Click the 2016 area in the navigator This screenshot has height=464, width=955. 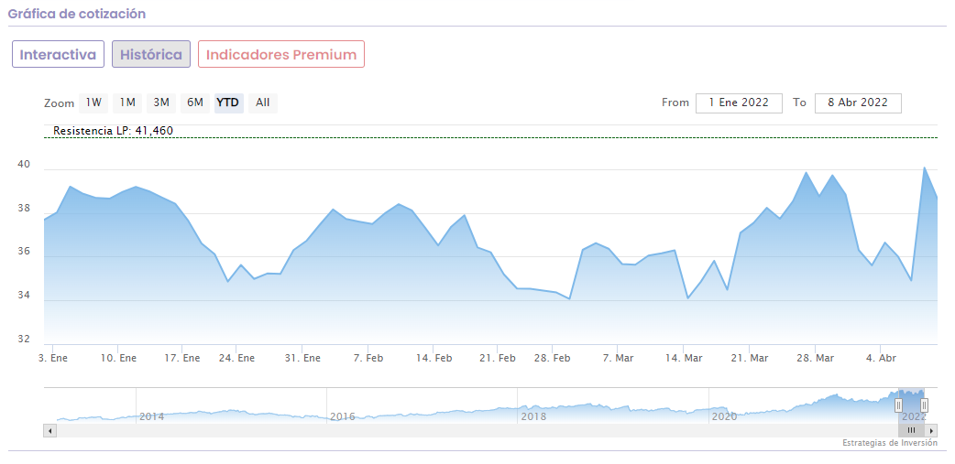coord(342,416)
